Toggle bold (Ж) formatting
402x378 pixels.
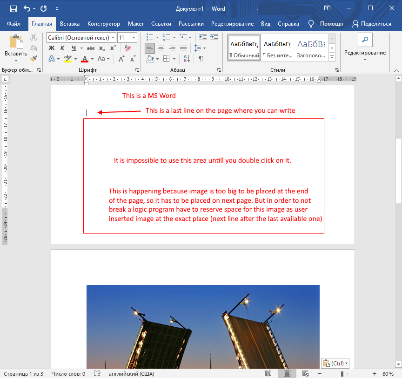(x=52, y=48)
